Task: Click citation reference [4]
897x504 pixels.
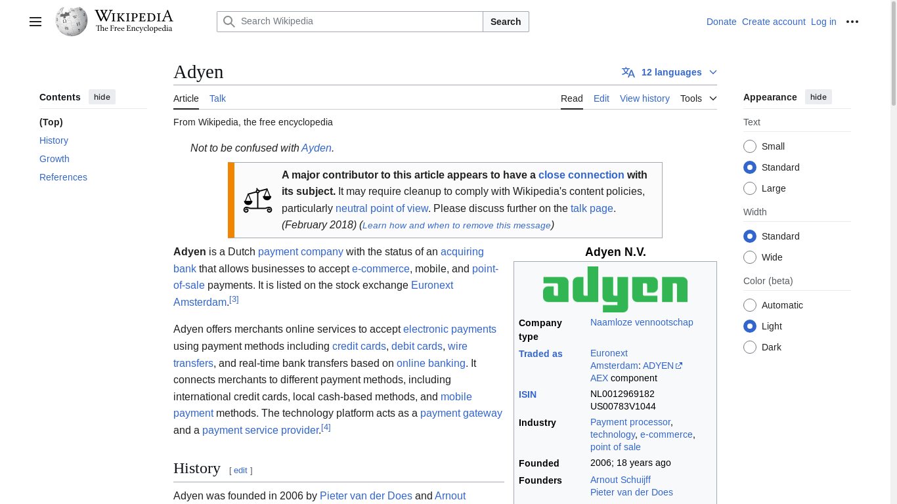Action: 326,427
